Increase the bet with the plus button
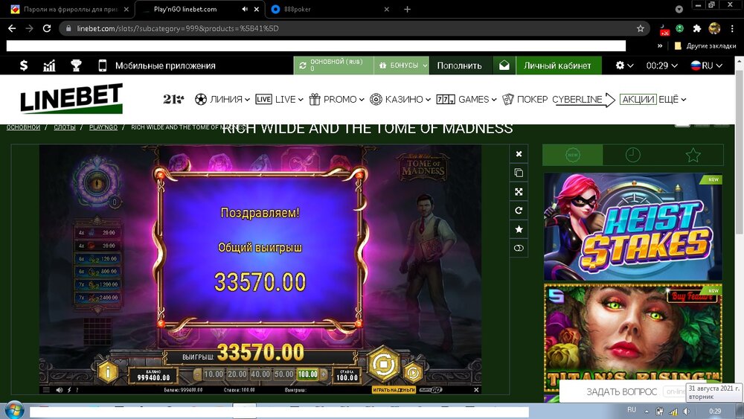This screenshot has height=419, width=744. (x=324, y=374)
